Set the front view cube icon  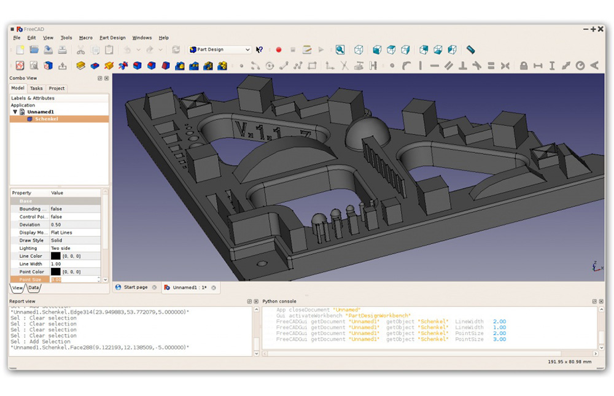(x=377, y=50)
